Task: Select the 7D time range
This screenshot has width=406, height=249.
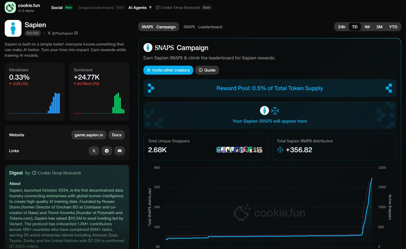Action: point(355,27)
